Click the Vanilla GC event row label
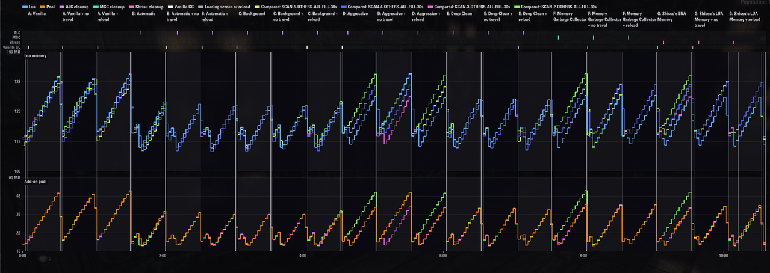The width and height of the screenshot is (770, 273). click(11, 48)
